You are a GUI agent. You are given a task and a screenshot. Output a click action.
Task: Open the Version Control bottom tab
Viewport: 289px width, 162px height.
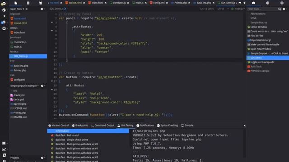click(x=58, y=126)
